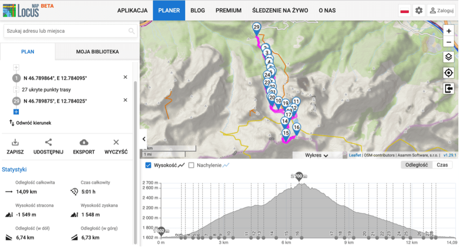Screen dimensions: 460x248
Task: Expand 27 hidden route points
Action: pos(16,89)
